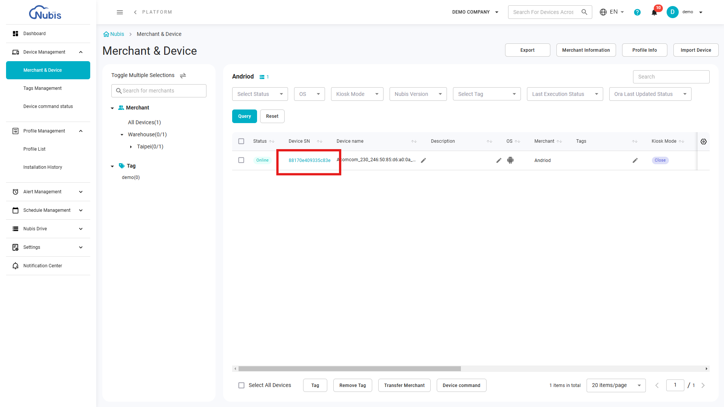The width and height of the screenshot is (724, 407).
Task: Check the Select All Devices checkbox
Action: [x=241, y=385]
